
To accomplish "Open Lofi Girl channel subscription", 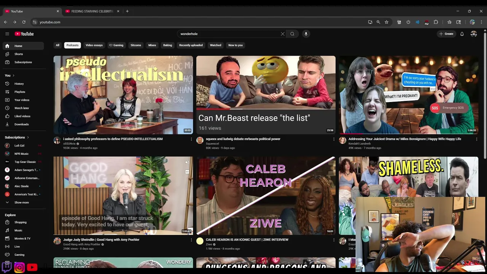I will pos(23,146).
